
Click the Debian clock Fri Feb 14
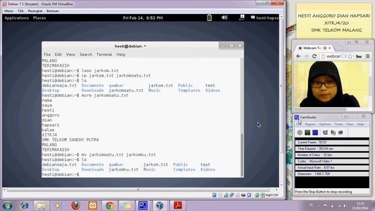click(143, 18)
